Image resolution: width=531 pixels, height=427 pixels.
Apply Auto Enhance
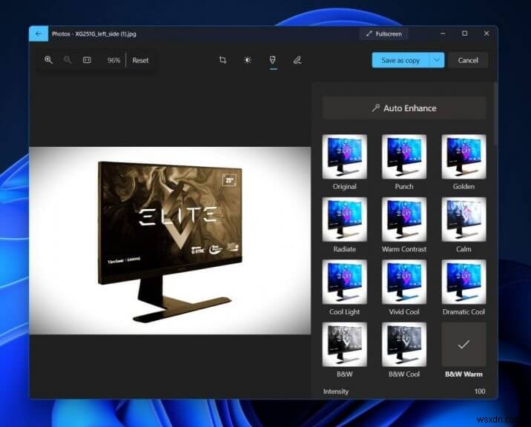tap(404, 108)
